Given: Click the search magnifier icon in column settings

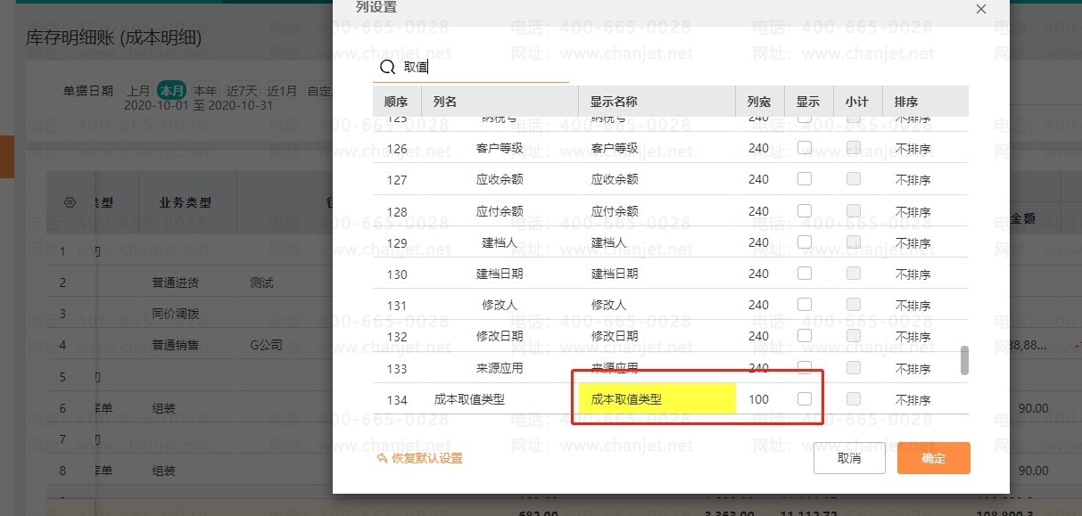Looking at the screenshot, I should (x=387, y=67).
